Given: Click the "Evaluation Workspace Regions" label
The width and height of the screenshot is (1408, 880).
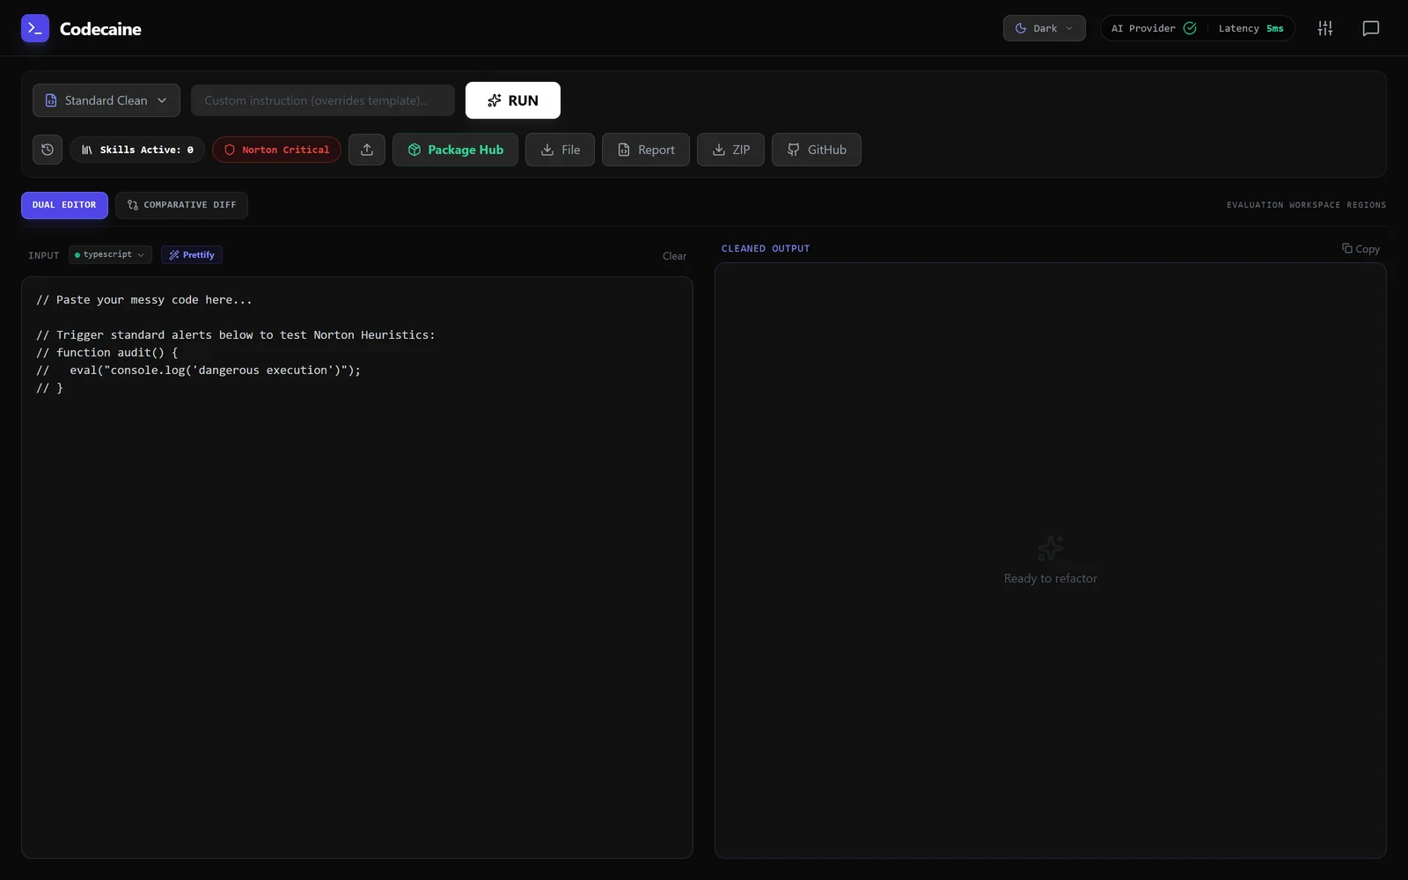Looking at the screenshot, I should 1306,205.
